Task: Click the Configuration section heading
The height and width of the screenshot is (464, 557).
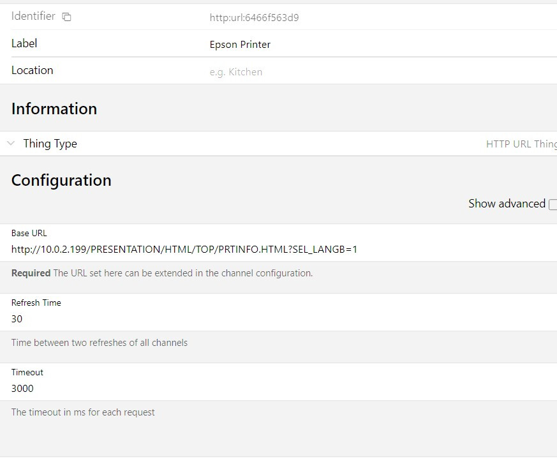Action: coord(61,181)
